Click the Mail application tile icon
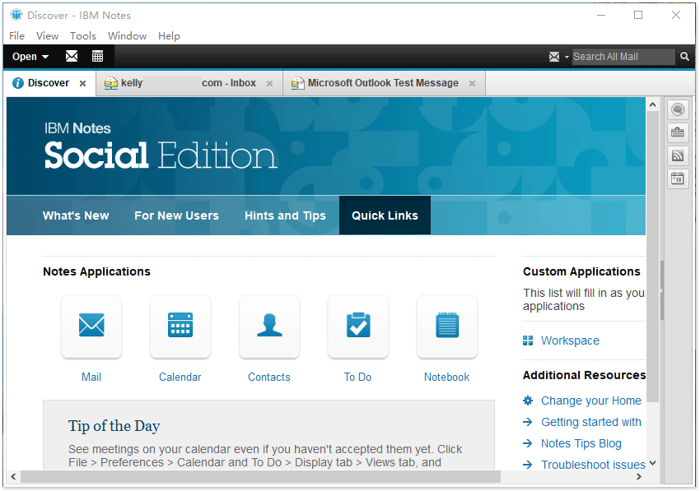Viewport: 700px width, 491px height. point(91,326)
